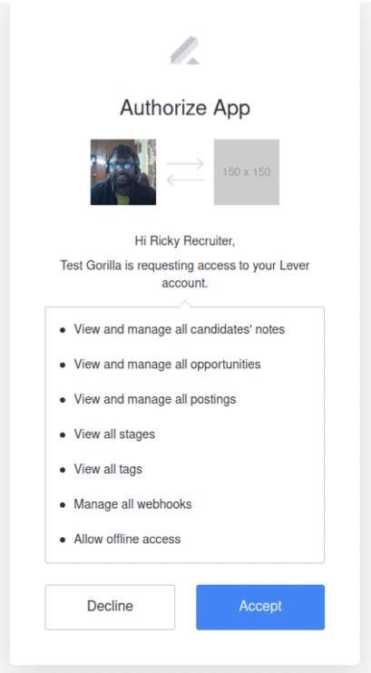Click View and manage all opportunities
Image resolution: width=371 pixels, height=673 pixels.
point(167,365)
